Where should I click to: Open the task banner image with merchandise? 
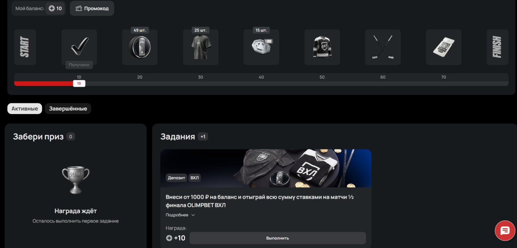pyautogui.click(x=266, y=168)
